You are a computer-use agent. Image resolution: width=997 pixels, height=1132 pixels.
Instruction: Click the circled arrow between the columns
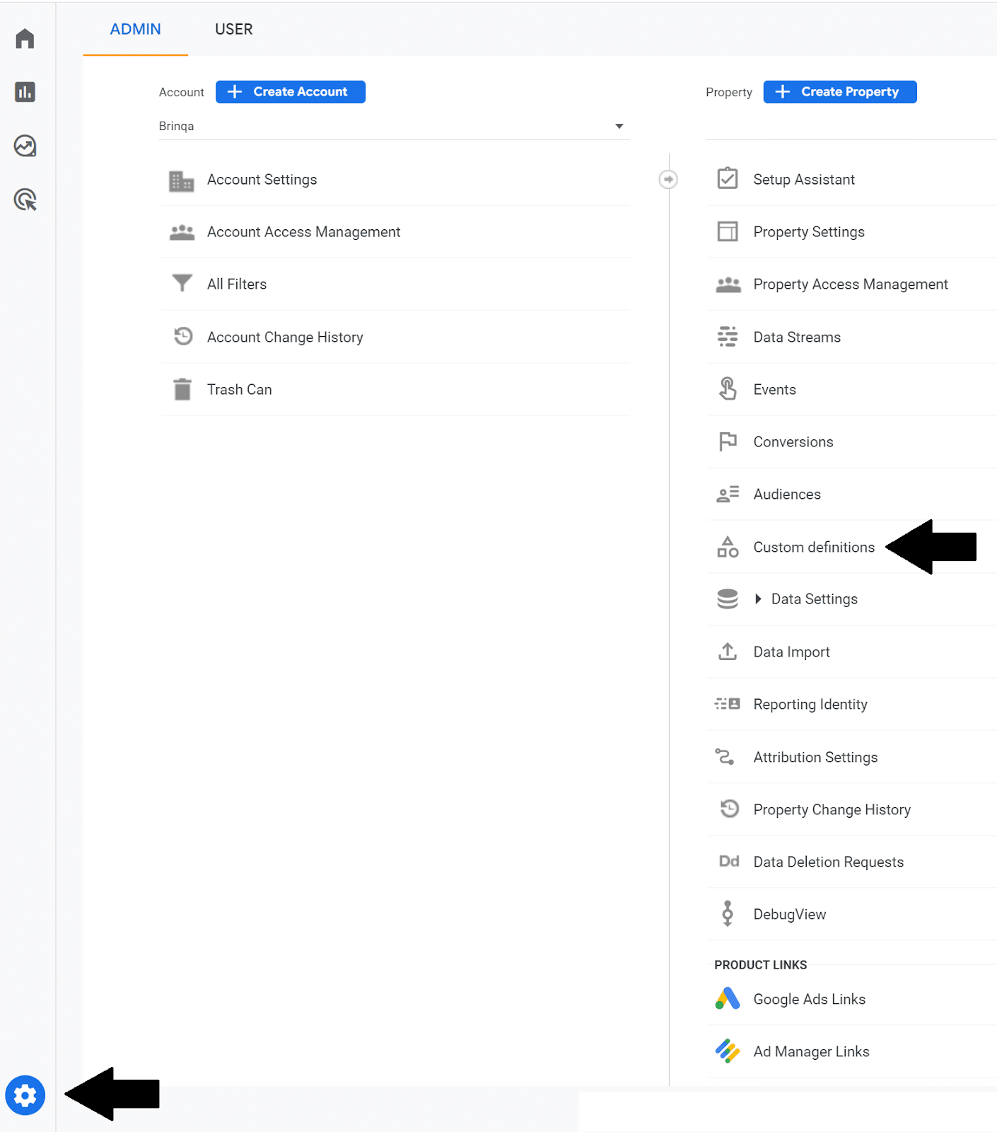click(668, 179)
